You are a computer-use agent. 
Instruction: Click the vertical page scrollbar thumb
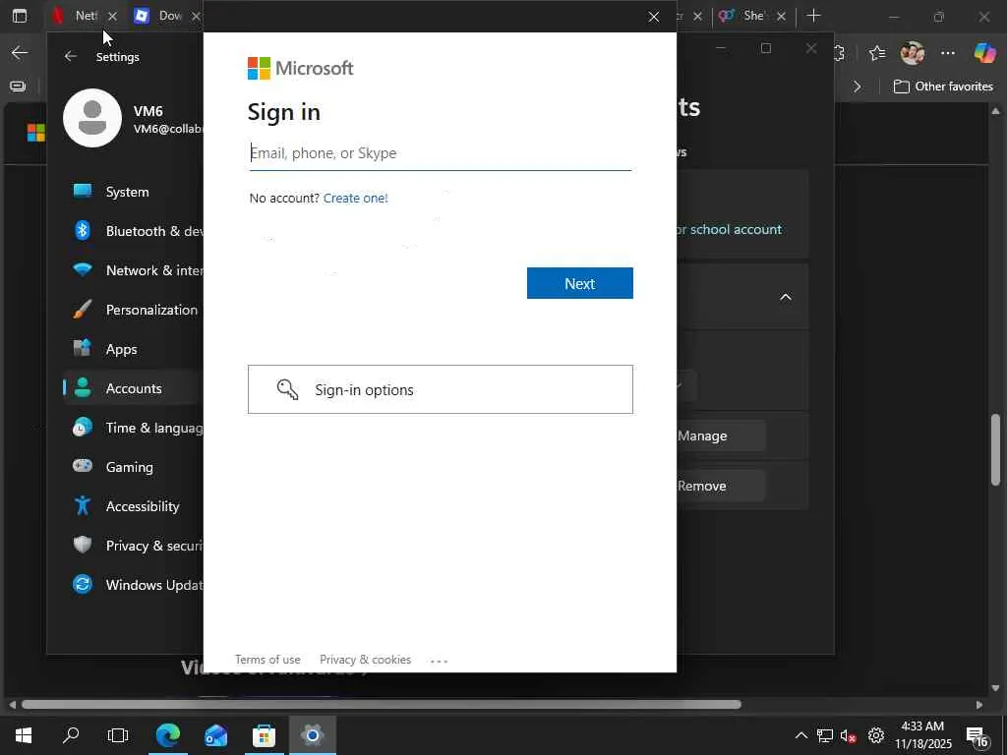[995, 449]
